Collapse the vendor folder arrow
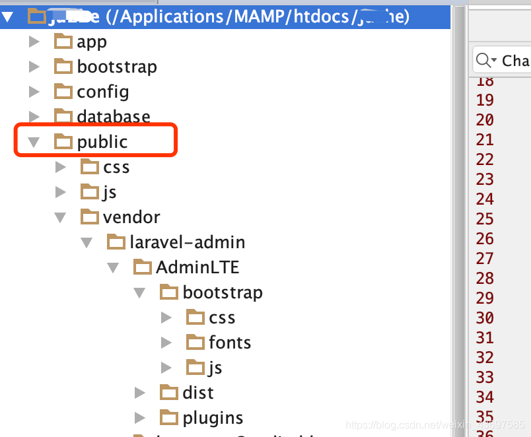Image resolution: width=531 pixels, height=437 pixels. 60,217
